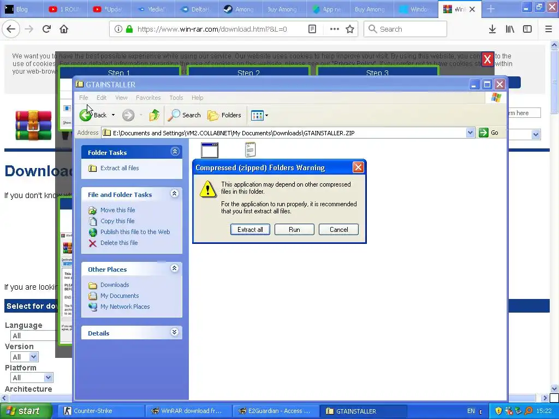This screenshot has width=559, height=419.
Task: Open a new Firefox tab
Action: click(491, 9)
